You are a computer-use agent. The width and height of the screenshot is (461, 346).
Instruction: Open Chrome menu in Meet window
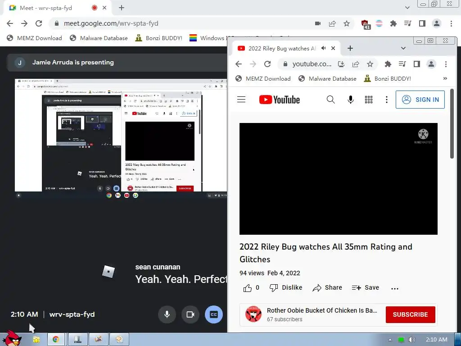coord(451,23)
